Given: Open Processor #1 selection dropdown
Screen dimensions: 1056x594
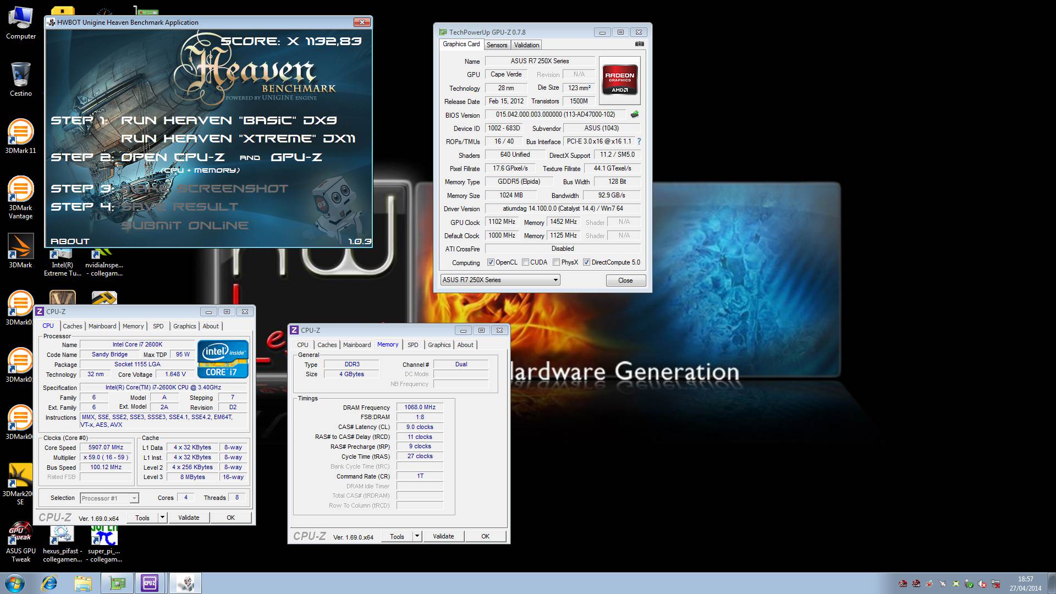Looking at the screenshot, I should [x=109, y=498].
